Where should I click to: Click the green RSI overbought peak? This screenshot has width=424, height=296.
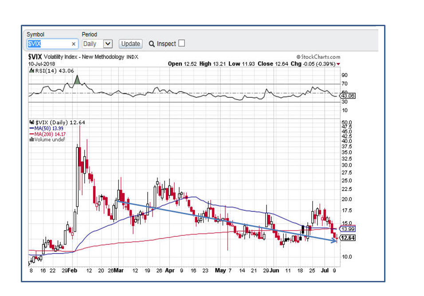[x=77, y=80]
